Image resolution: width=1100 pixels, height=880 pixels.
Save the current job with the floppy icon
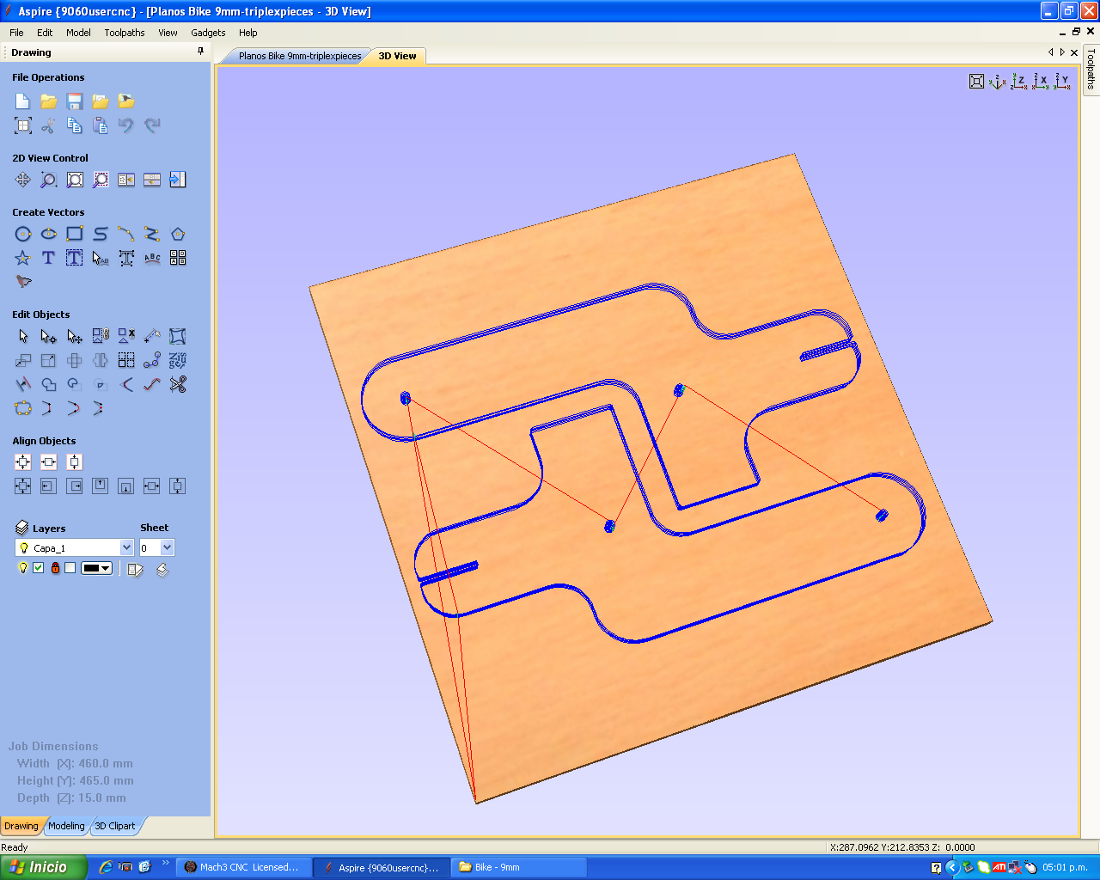click(x=75, y=101)
